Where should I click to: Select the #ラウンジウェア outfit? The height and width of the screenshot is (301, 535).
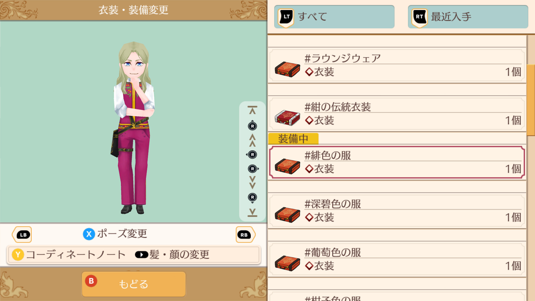(x=397, y=65)
